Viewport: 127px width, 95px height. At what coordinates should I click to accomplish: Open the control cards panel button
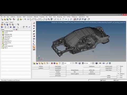pos(108,66)
